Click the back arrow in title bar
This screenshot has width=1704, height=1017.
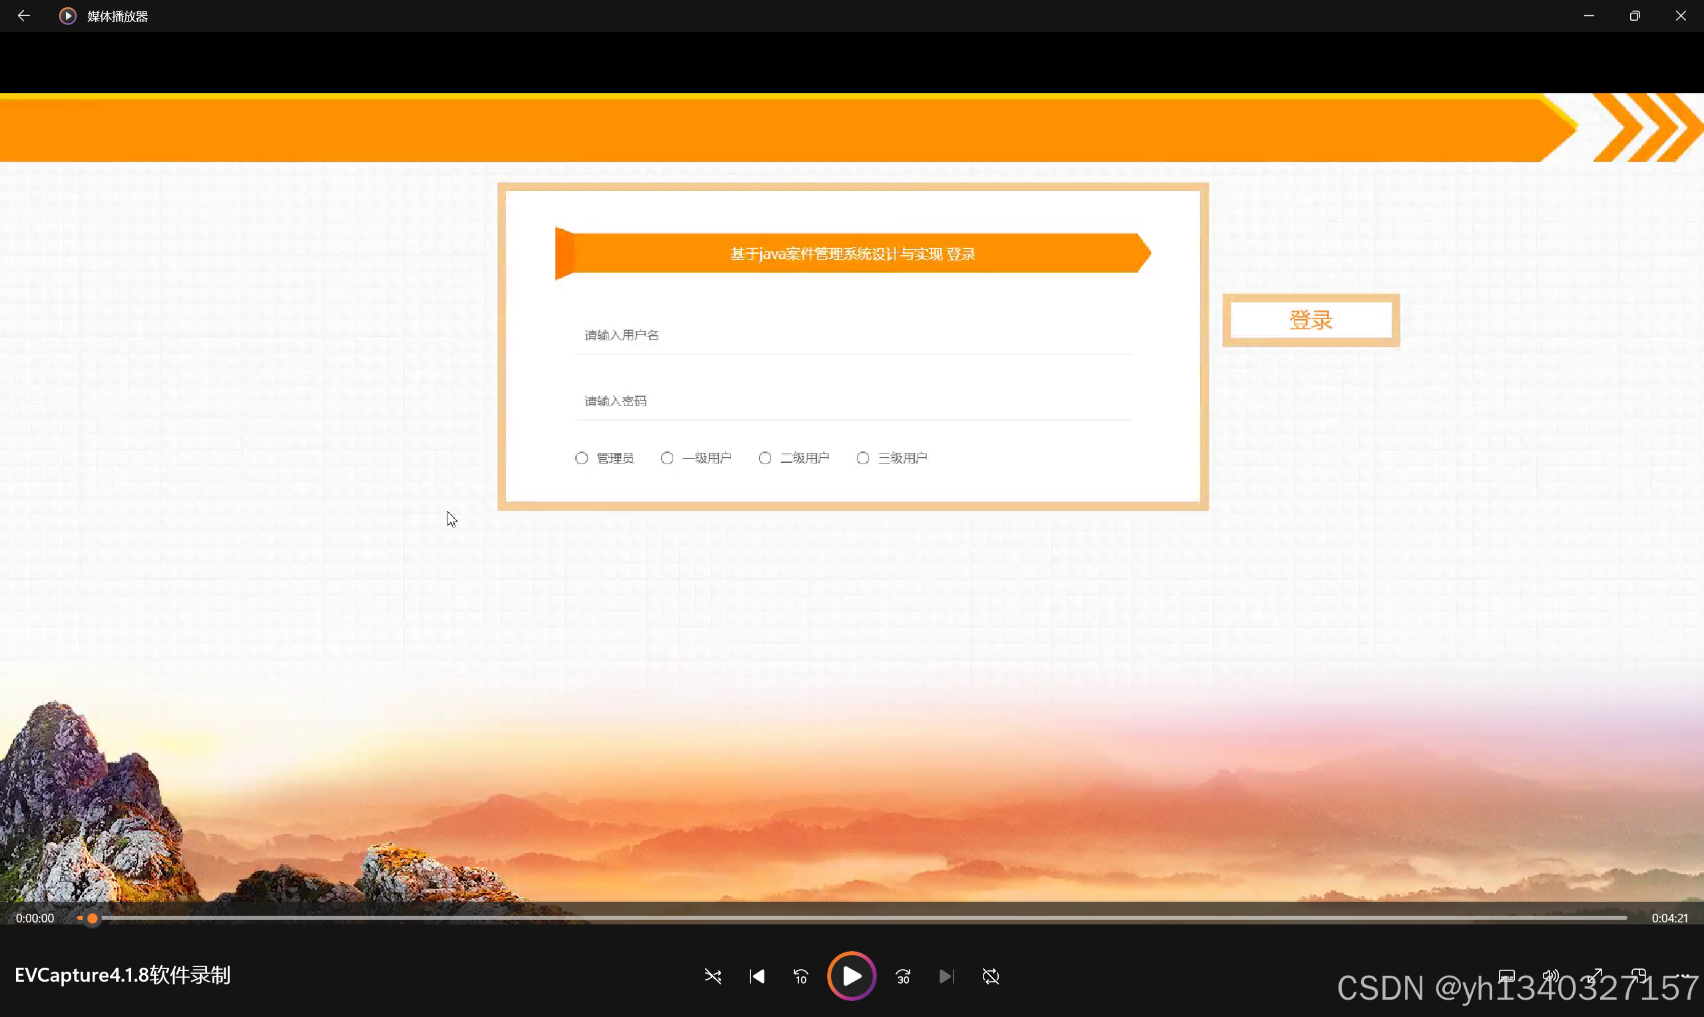click(x=24, y=16)
